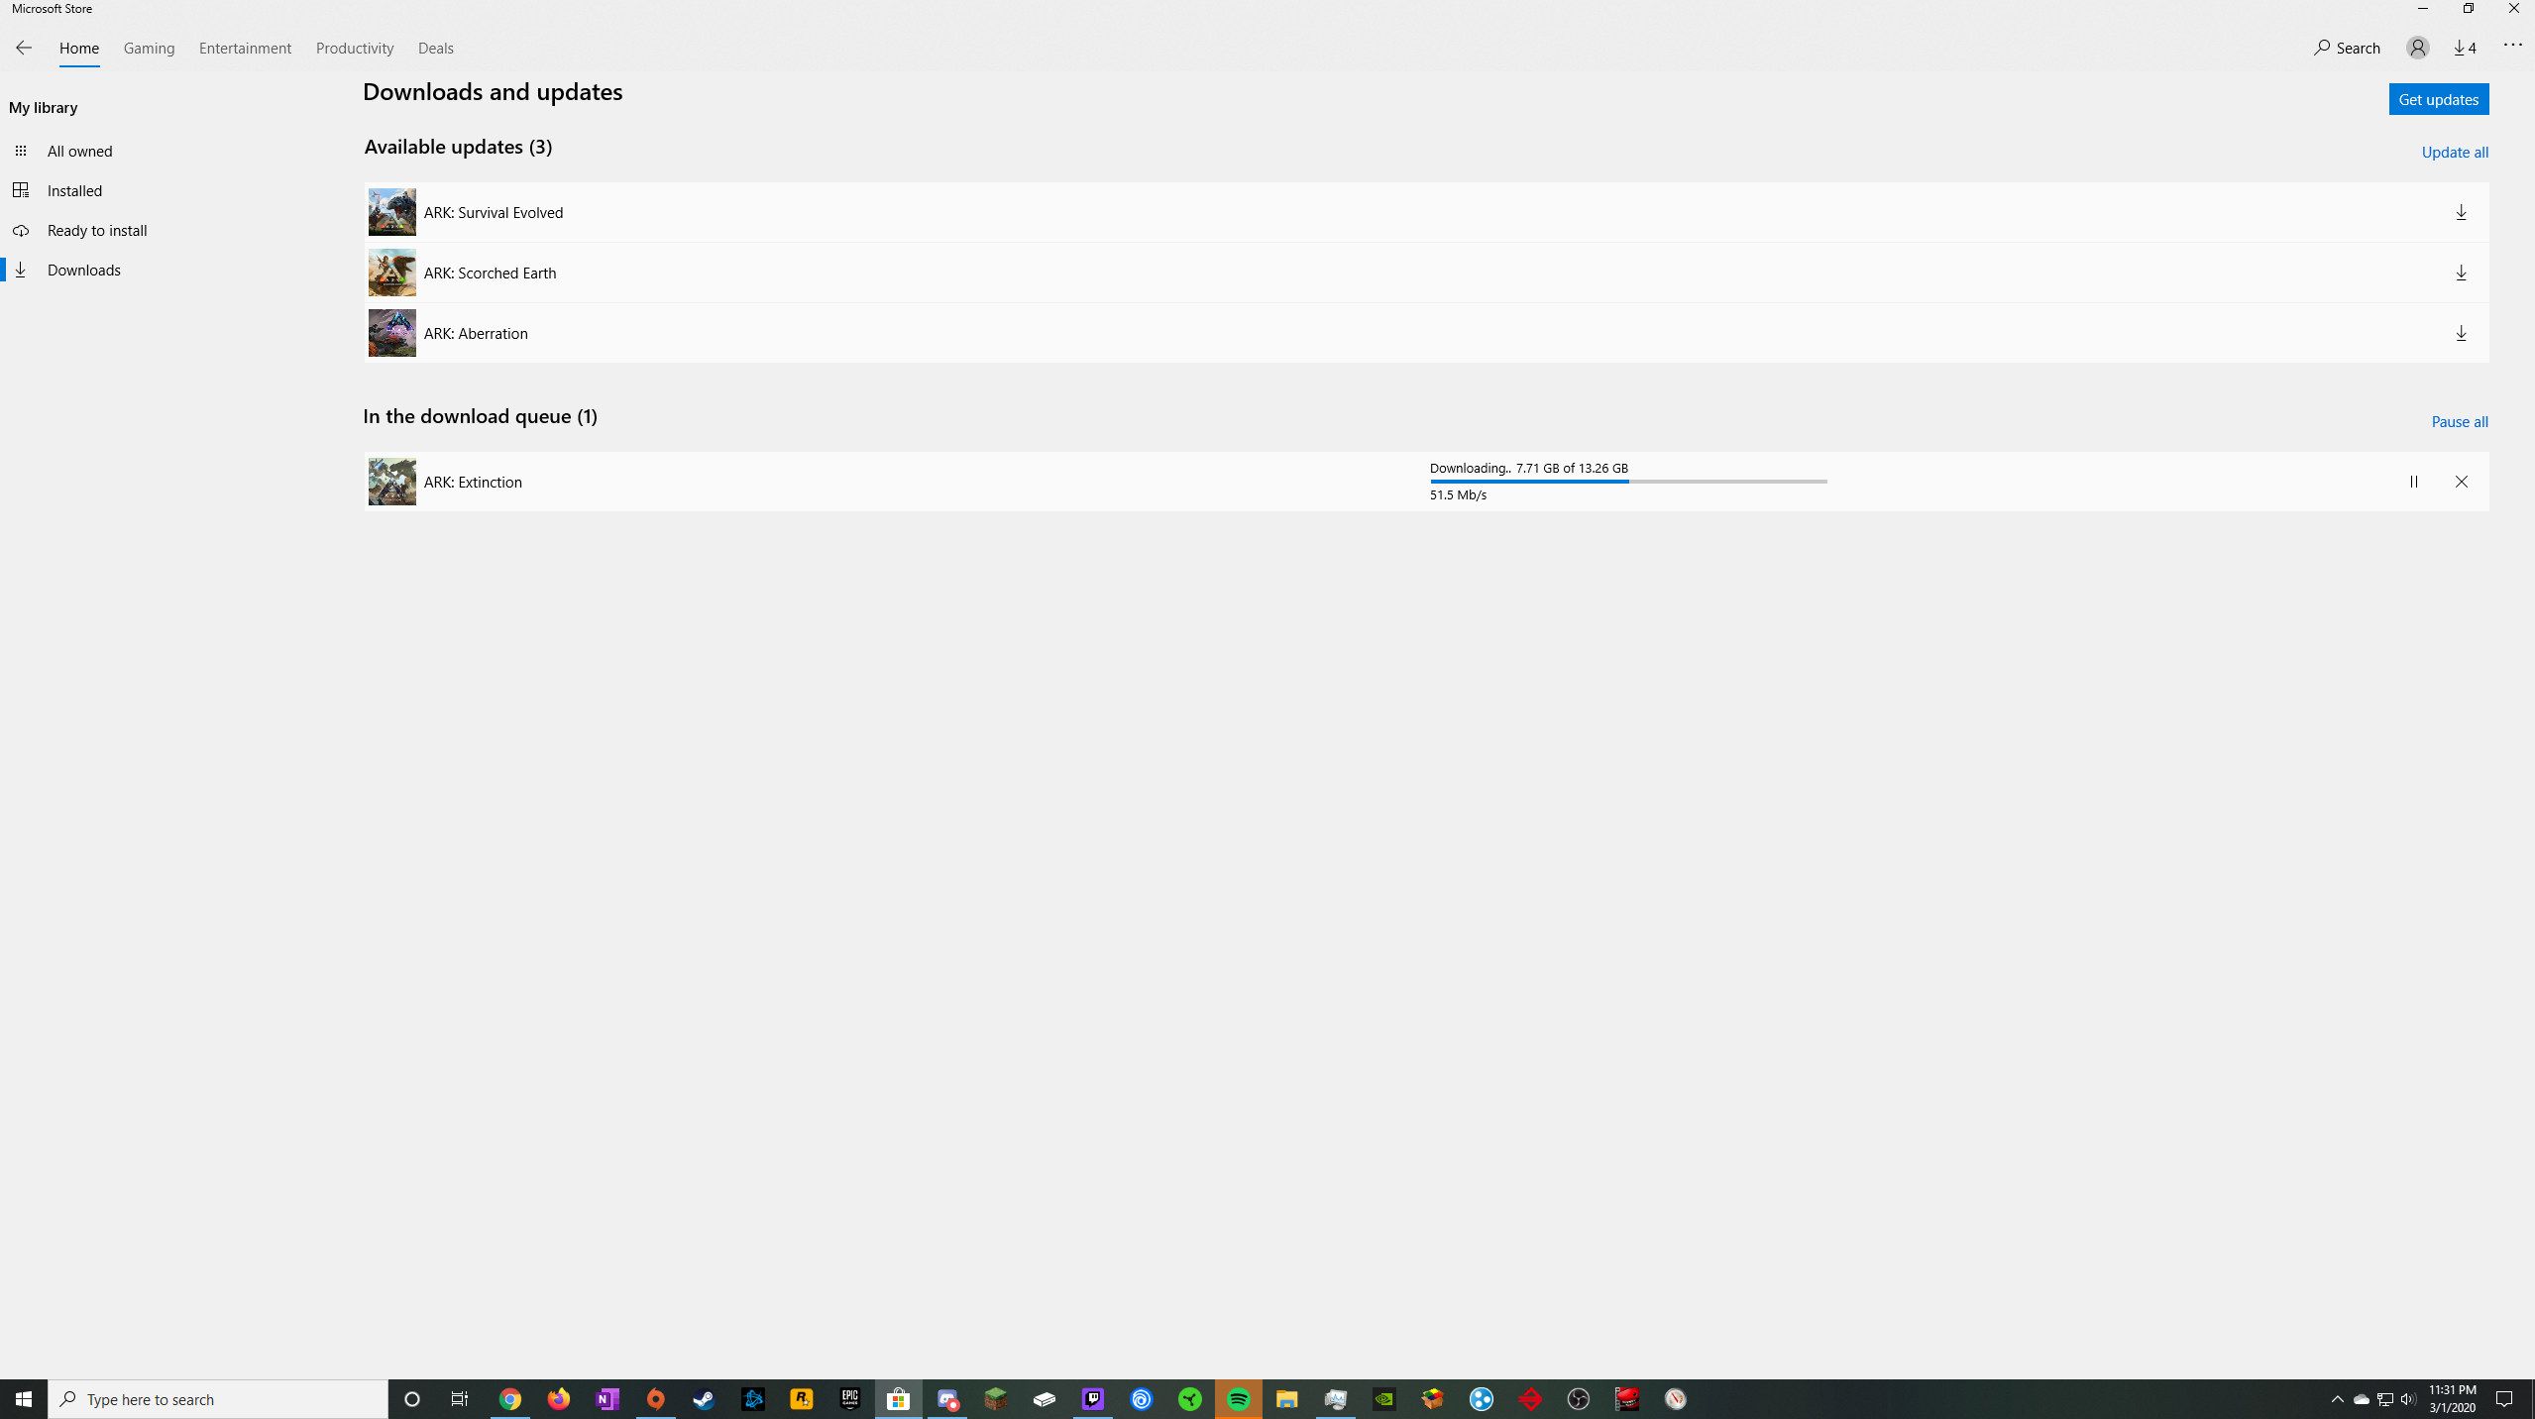Click the ARK: Scorched Earth title text
The width and height of the screenshot is (2535, 1419).
491,273
